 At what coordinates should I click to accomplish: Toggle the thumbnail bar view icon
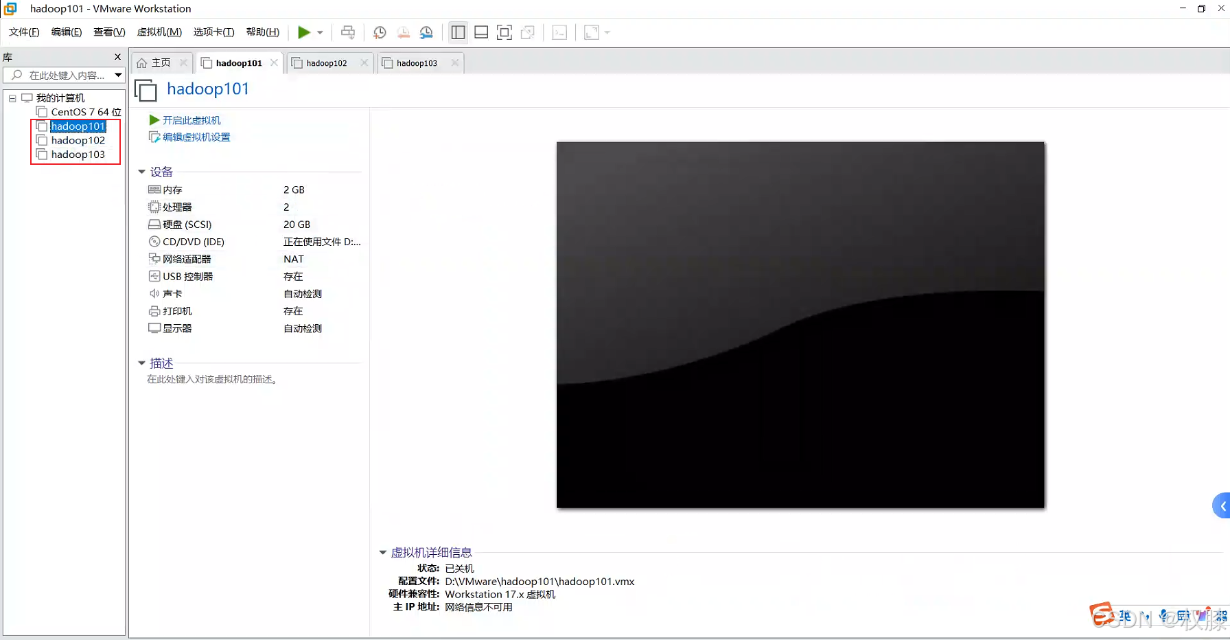481,32
